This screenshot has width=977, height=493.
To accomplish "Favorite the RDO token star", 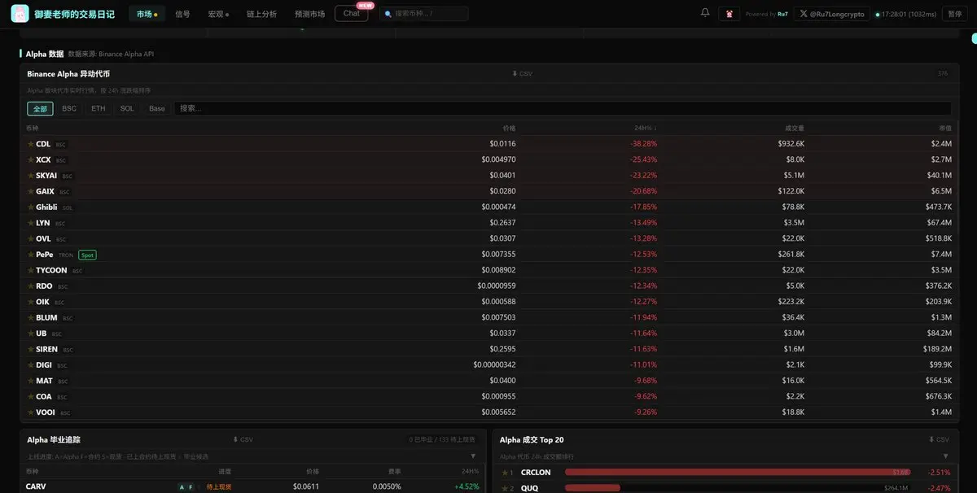I will click(31, 286).
